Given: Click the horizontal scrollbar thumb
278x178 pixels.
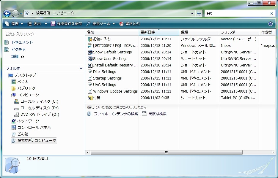Looking at the screenshot, I should tap(167, 152).
